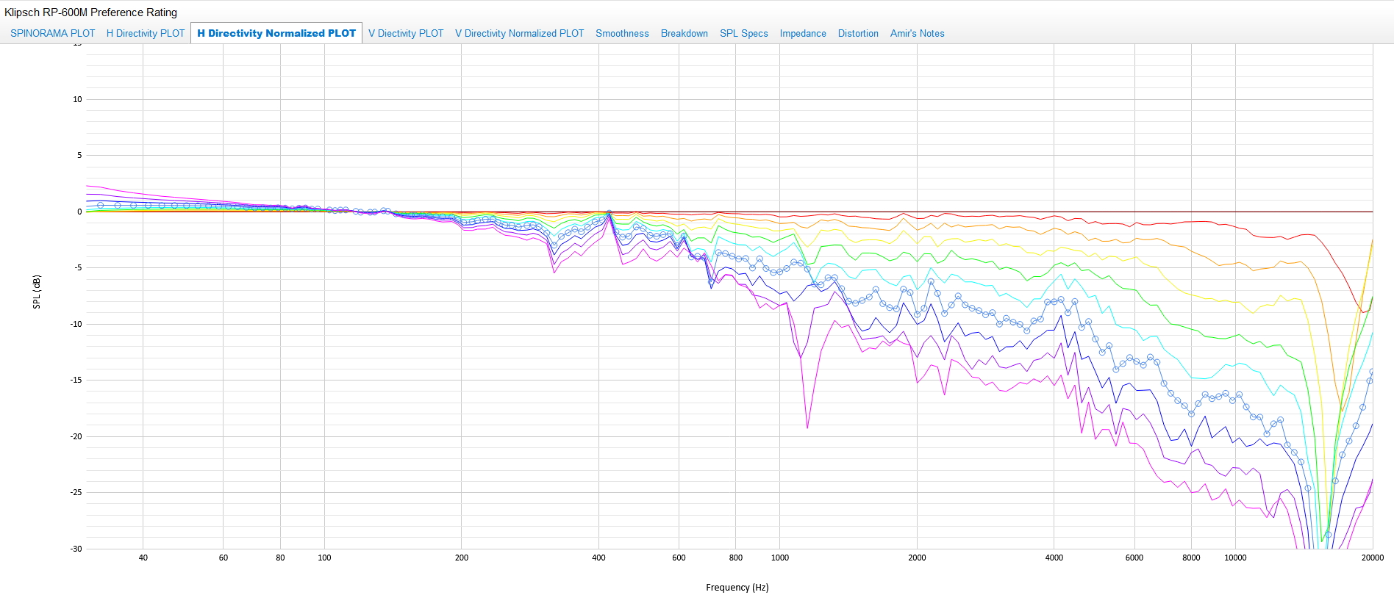Click the 200 Hz x-axis tick label
The width and height of the screenshot is (1394, 595).
pos(462,558)
